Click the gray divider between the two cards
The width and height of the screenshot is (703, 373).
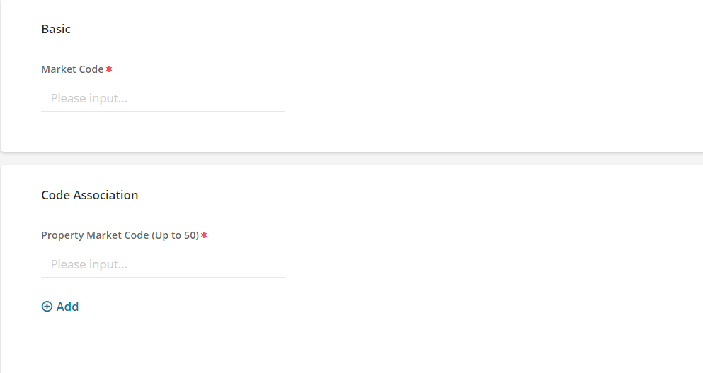(351, 159)
